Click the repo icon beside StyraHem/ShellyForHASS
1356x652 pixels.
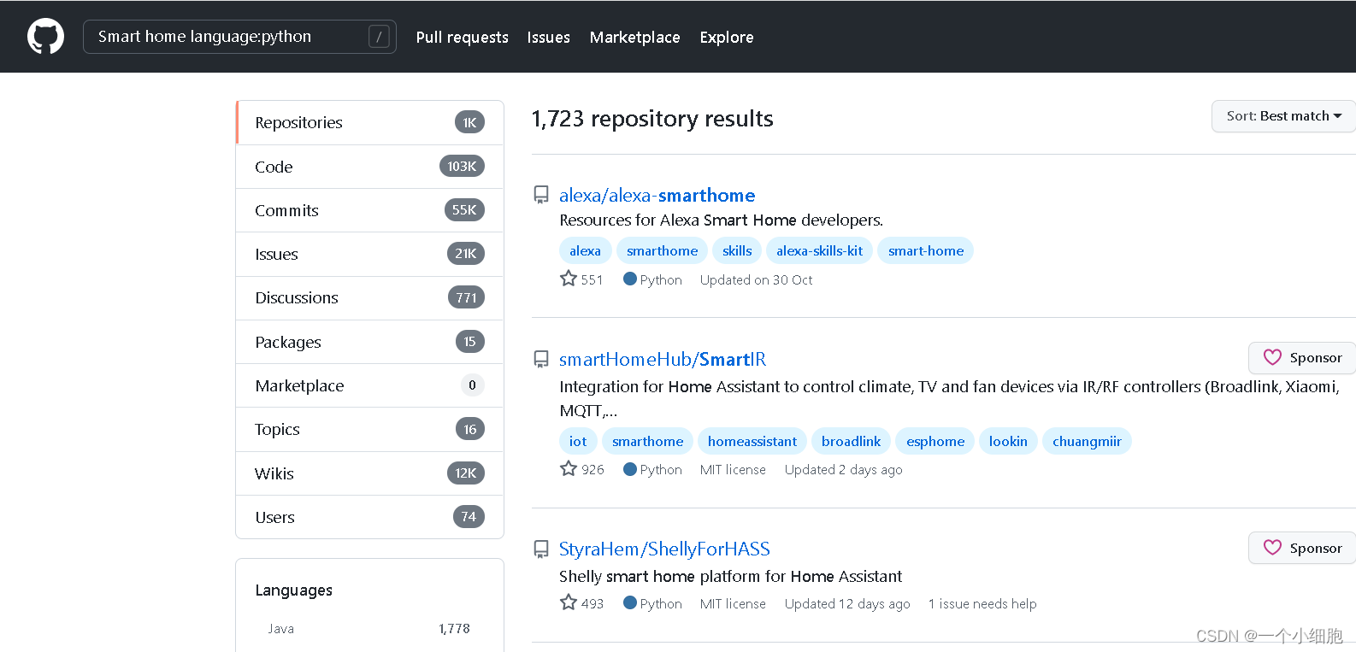pyautogui.click(x=541, y=549)
